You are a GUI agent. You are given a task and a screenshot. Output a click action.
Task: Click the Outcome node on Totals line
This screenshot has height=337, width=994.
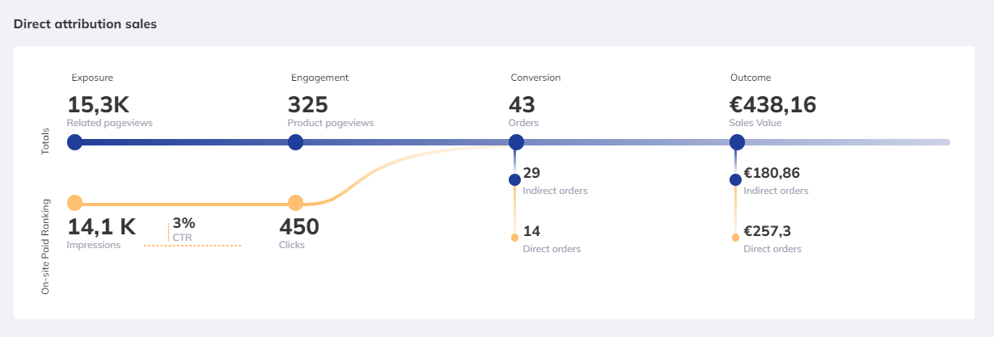coord(737,142)
